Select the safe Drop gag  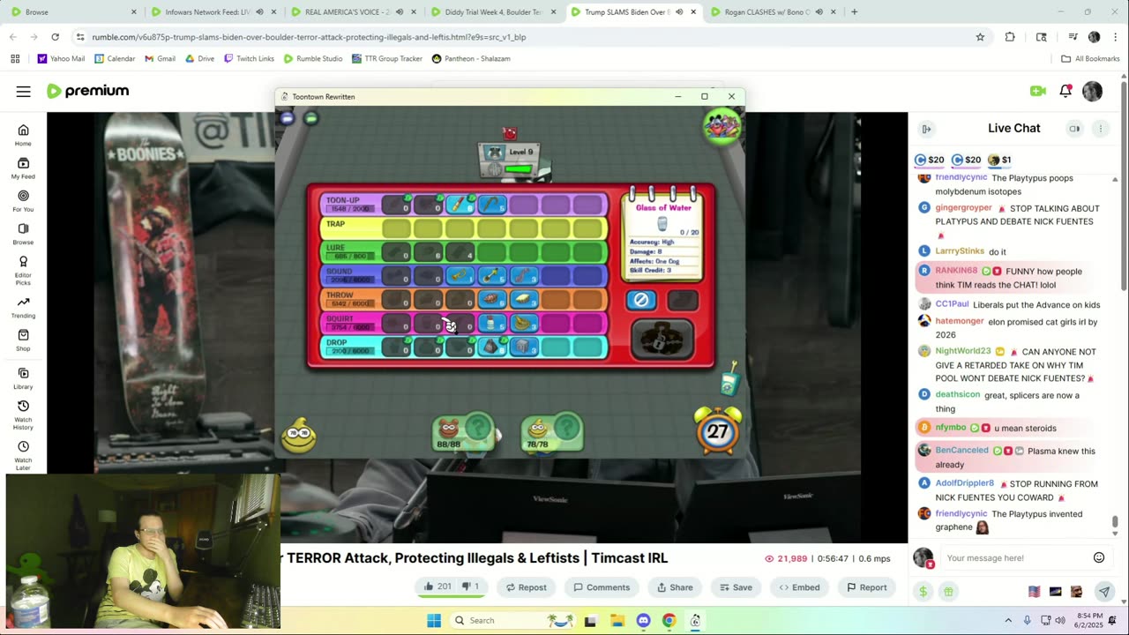pos(523,347)
